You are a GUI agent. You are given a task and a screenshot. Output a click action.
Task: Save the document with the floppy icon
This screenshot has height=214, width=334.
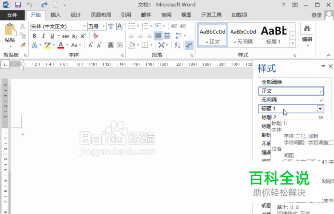[x=18, y=4]
